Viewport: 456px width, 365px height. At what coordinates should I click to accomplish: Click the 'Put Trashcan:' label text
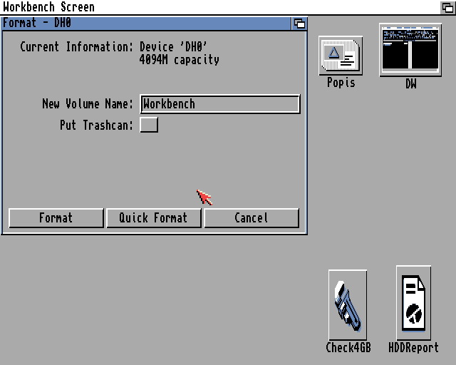click(96, 125)
